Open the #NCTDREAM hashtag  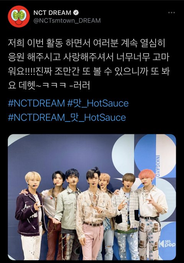coord(36,103)
